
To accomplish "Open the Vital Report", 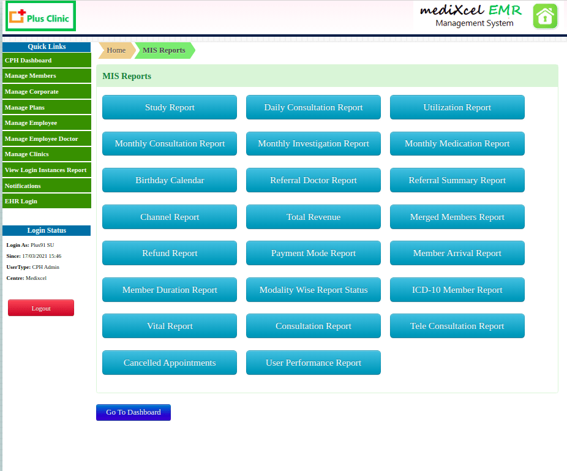I will click(x=170, y=326).
